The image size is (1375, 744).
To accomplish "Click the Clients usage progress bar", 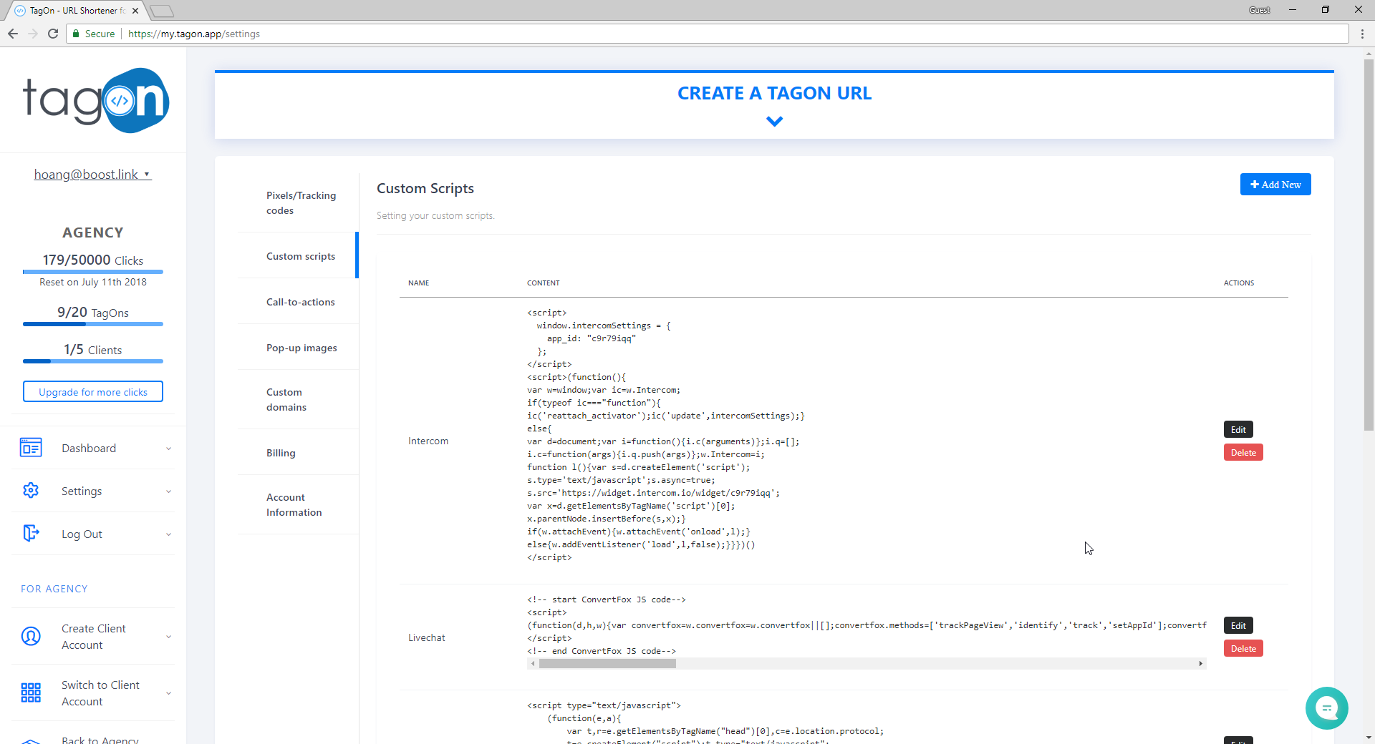I will (93, 361).
